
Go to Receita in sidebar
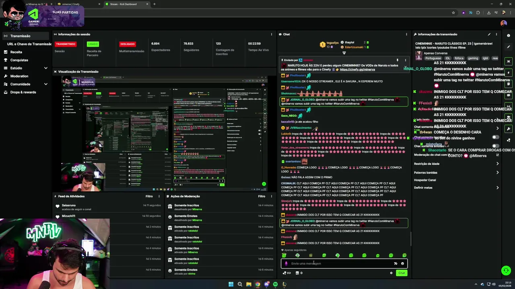[x=16, y=52]
